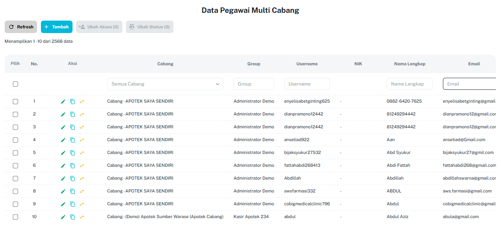The height and width of the screenshot is (236, 501).
Task: Click the orange swap icon in row 1
Action: click(82, 101)
